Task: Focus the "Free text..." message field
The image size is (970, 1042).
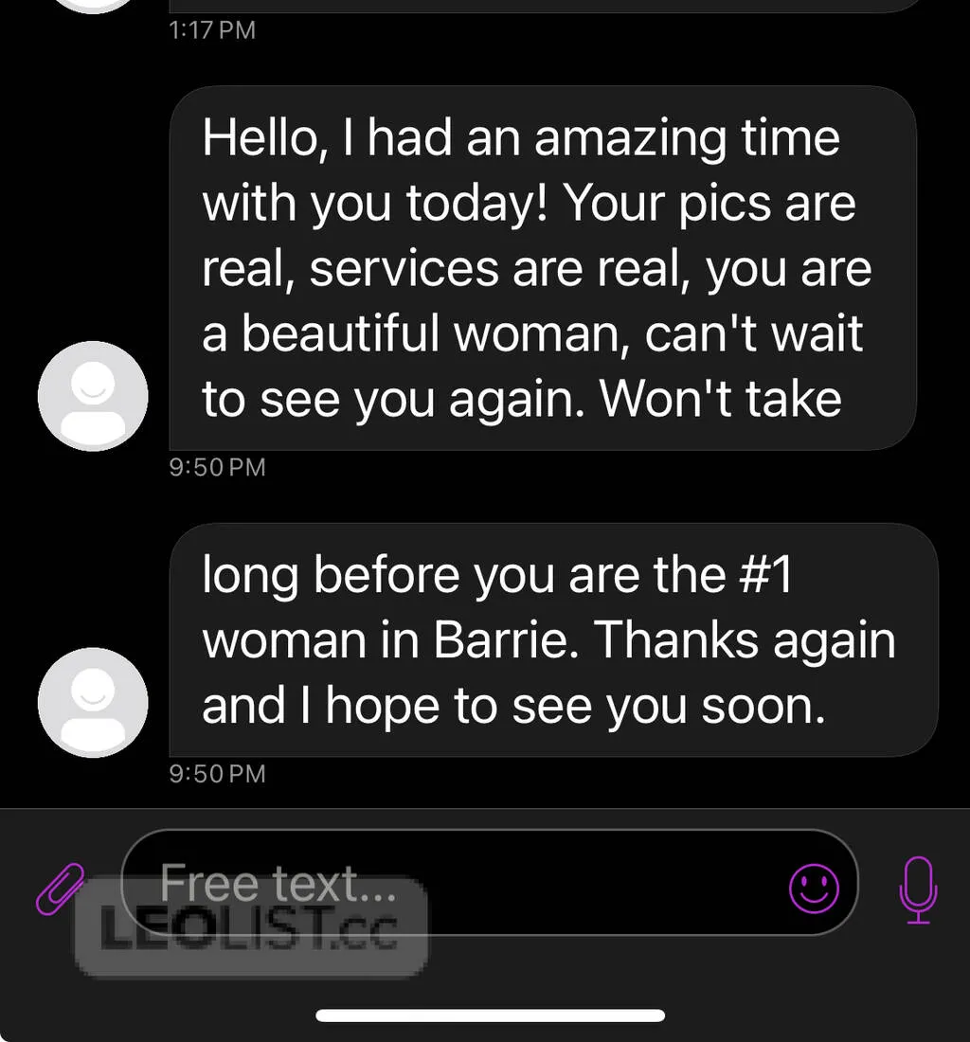Action: click(490, 883)
